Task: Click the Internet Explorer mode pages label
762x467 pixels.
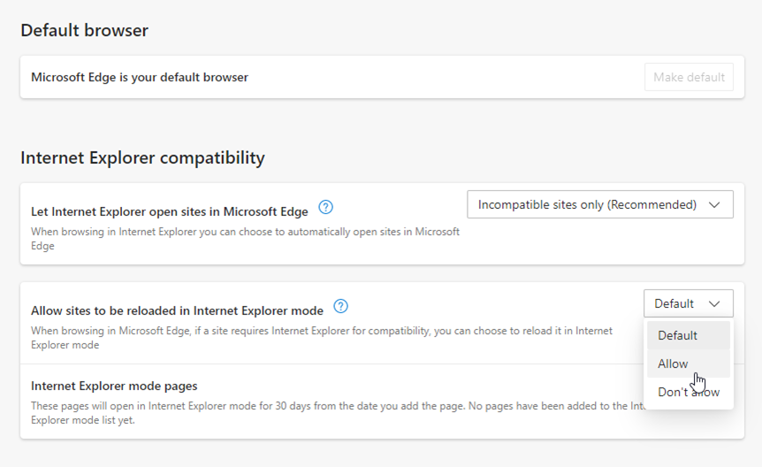Action: (114, 386)
